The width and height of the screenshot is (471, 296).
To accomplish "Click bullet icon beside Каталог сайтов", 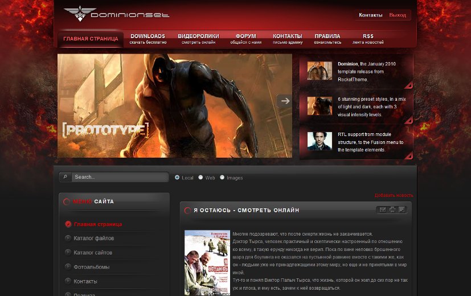I will [x=68, y=252].
